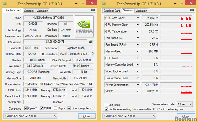Click Release Date value Jan 22, 2015
Screen dimensions: 198x122
pyautogui.click(x=33, y=36)
